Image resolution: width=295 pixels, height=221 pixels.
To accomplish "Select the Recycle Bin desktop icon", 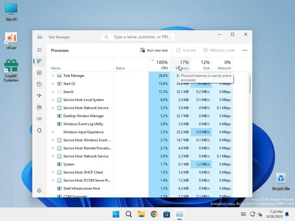I will [281, 181].
